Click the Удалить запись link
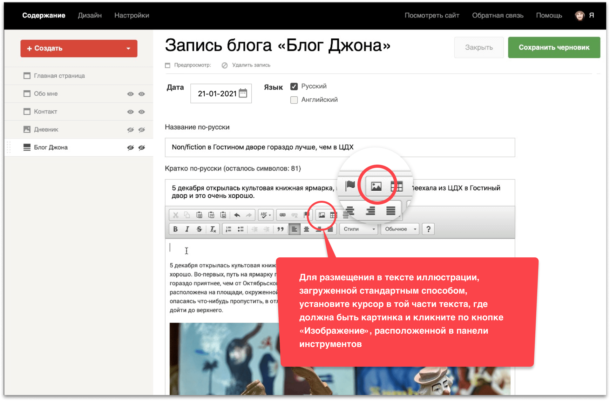 pyautogui.click(x=251, y=65)
